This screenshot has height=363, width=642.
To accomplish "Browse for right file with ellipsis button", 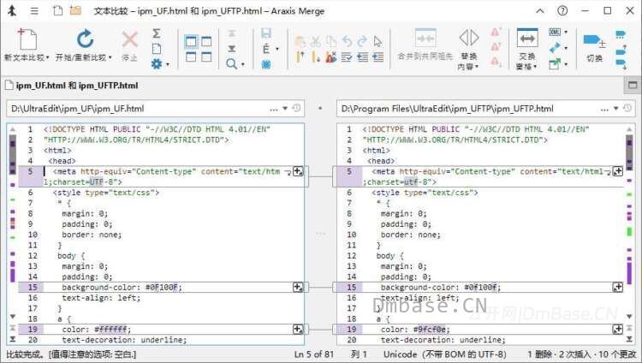I will (604, 109).
